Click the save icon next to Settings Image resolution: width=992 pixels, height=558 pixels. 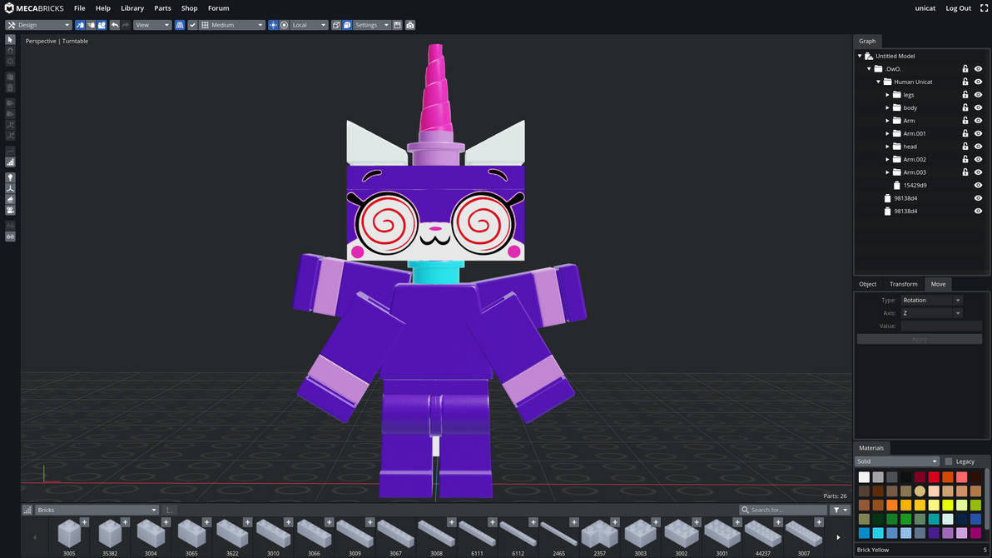click(398, 25)
